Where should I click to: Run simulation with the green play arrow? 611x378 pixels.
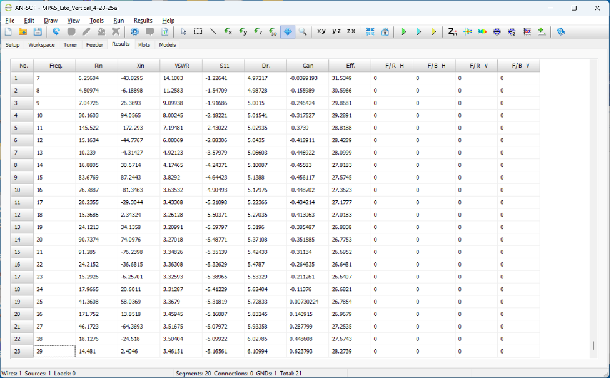pyautogui.click(x=404, y=32)
